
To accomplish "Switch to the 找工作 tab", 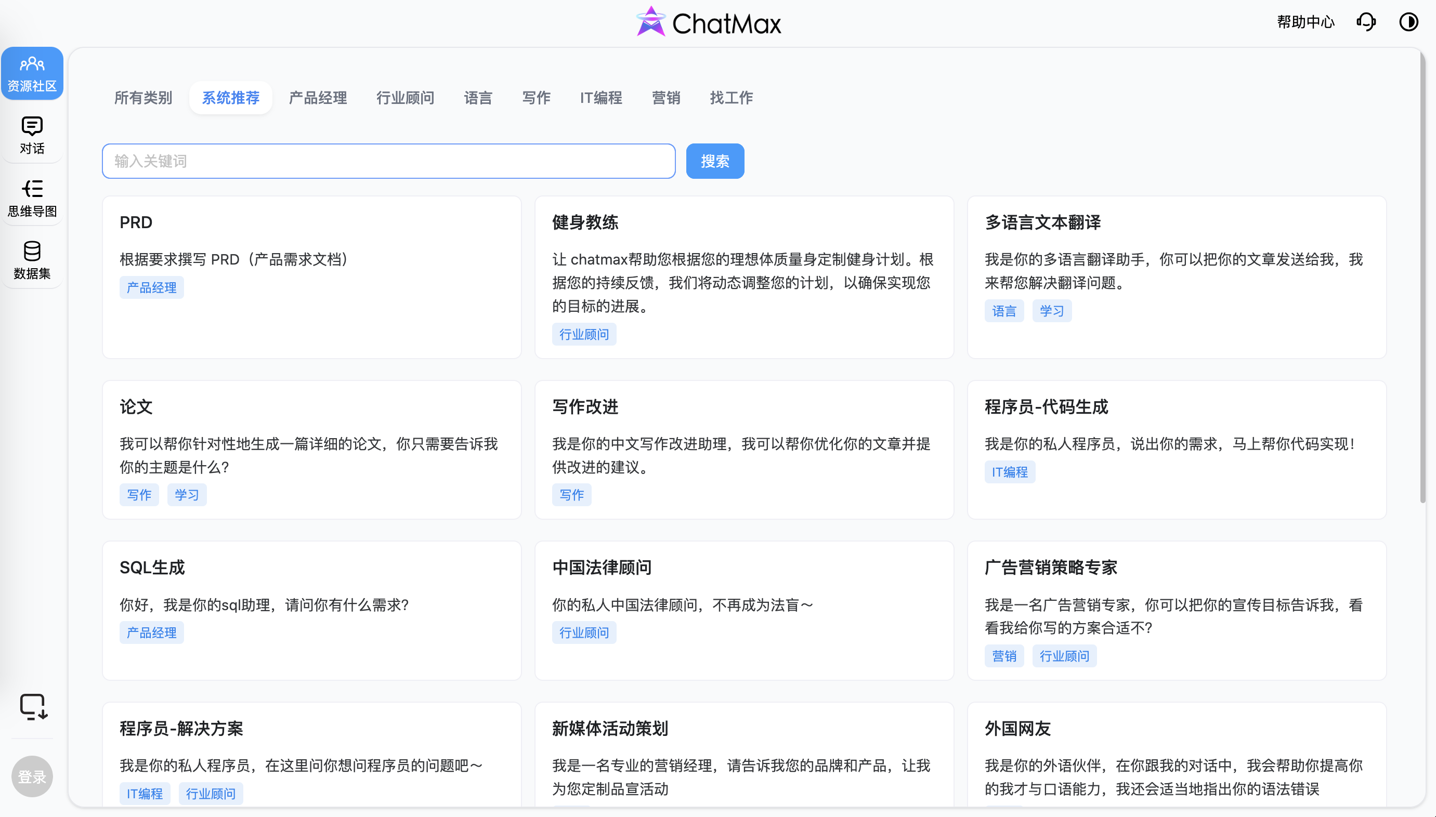I will (x=731, y=98).
